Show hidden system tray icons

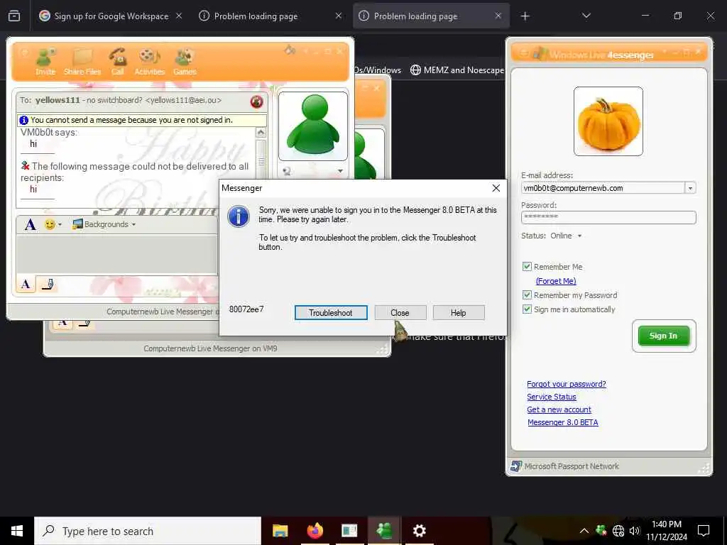[584, 531]
